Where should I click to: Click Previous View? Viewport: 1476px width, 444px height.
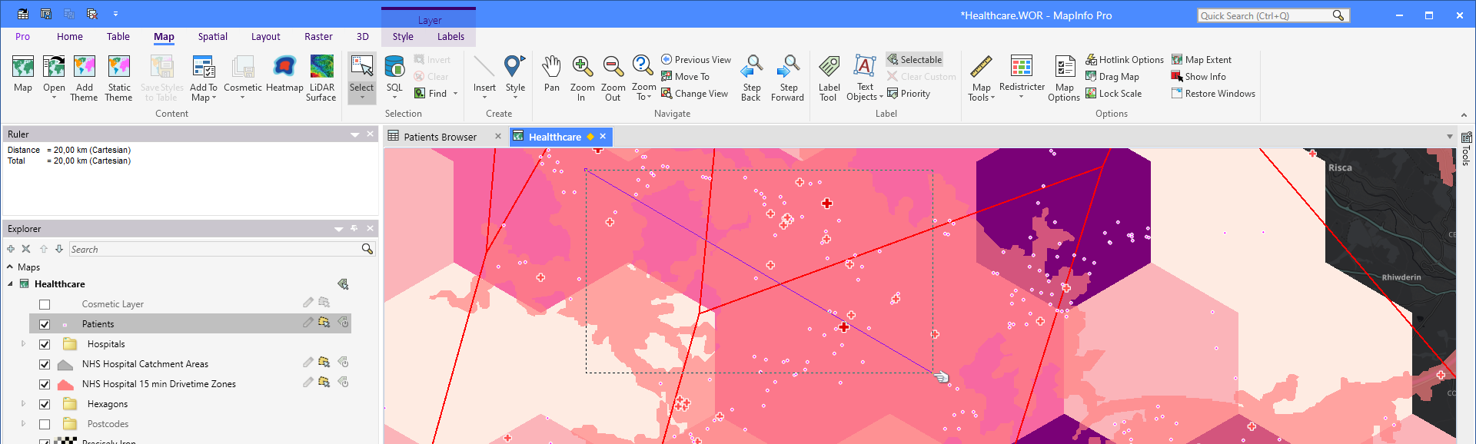click(696, 60)
